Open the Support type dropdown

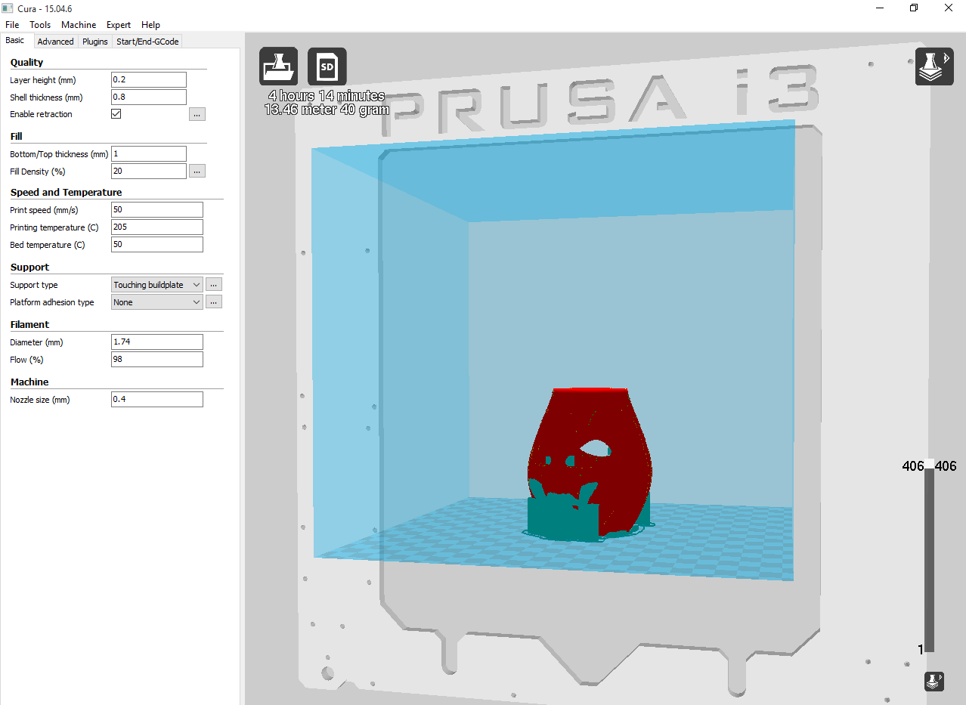[157, 285]
